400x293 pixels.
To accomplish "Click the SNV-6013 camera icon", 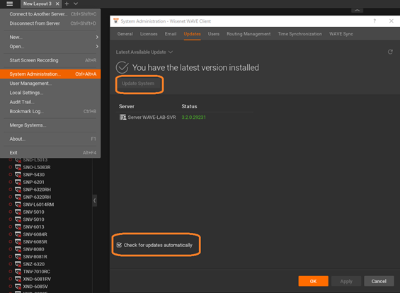I will point(18,226).
